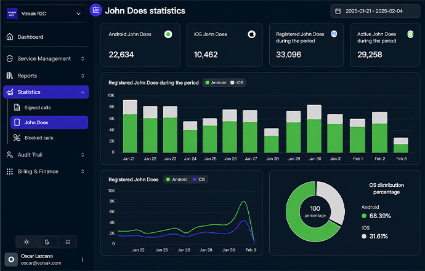Select John Does in sidebar
Image resolution: width=425 pixels, height=271 pixels.
(x=49, y=122)
